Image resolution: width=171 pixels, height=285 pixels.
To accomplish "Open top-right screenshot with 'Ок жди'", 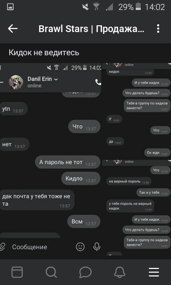I will [136, 111].
